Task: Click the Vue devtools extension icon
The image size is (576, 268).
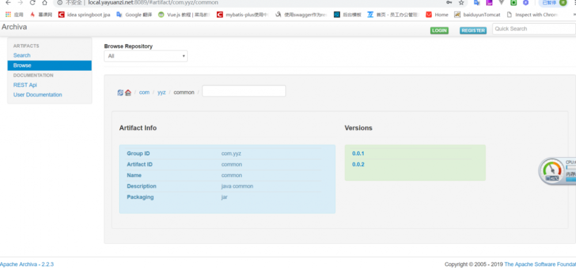Action: [x=501, y=2]
